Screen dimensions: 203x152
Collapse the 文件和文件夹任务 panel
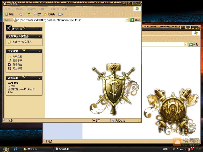40,36
